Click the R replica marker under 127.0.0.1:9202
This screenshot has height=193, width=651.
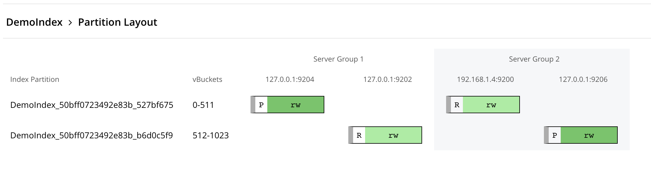[x=359, y=135]
